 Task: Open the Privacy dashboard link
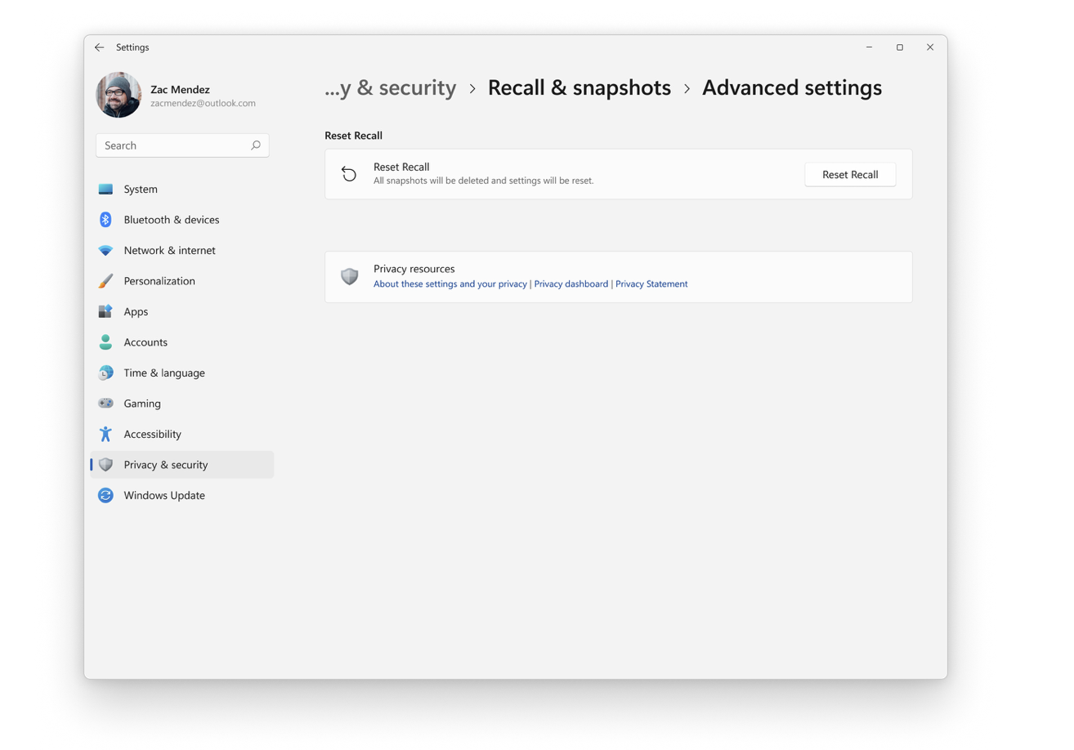tap(571, 284)
